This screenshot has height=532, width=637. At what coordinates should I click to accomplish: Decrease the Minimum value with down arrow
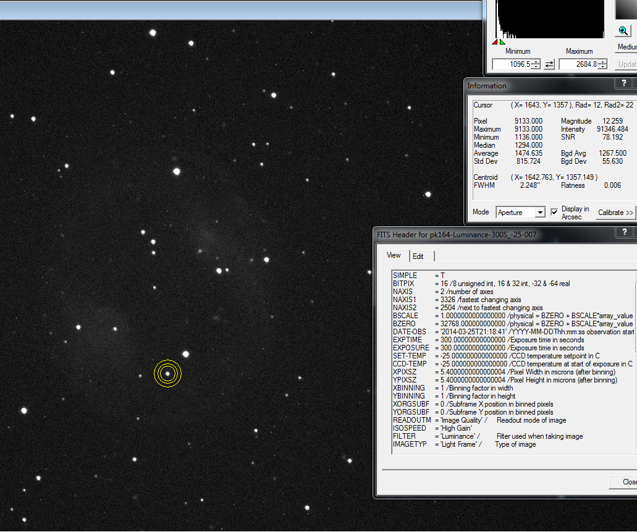coord(536,67)
